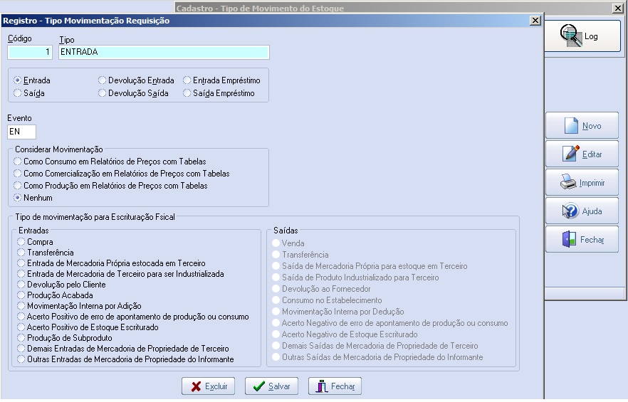
Task: Click the Tipo text field containing ENTRADA
Action: click(164, 52)
